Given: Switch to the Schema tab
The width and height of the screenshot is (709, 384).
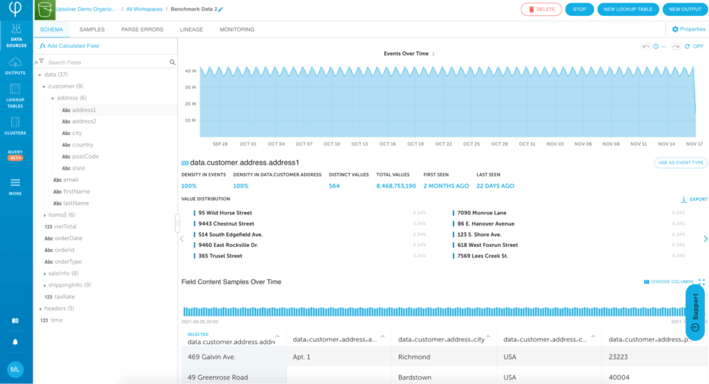Looking at the screenshot, I should click(x=51, y=29).
